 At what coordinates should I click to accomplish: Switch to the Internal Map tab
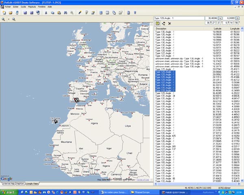tap(8, 184)
